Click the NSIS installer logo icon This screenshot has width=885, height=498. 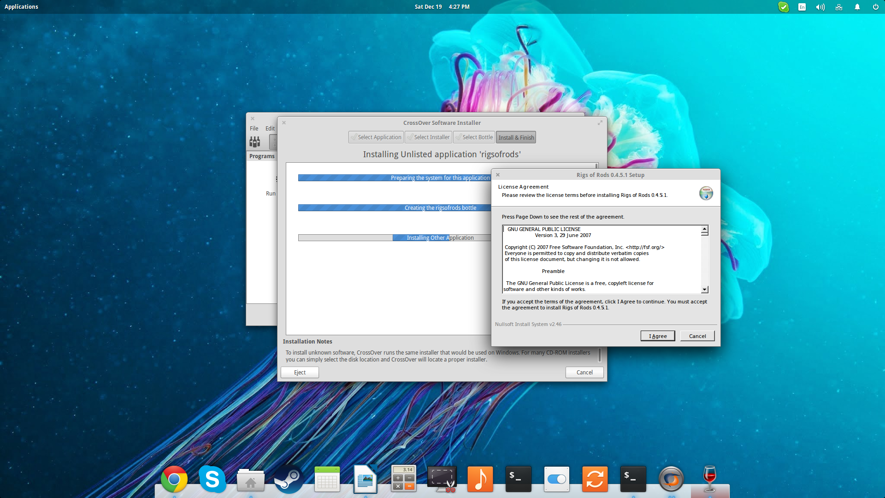[x=706, y=193]
